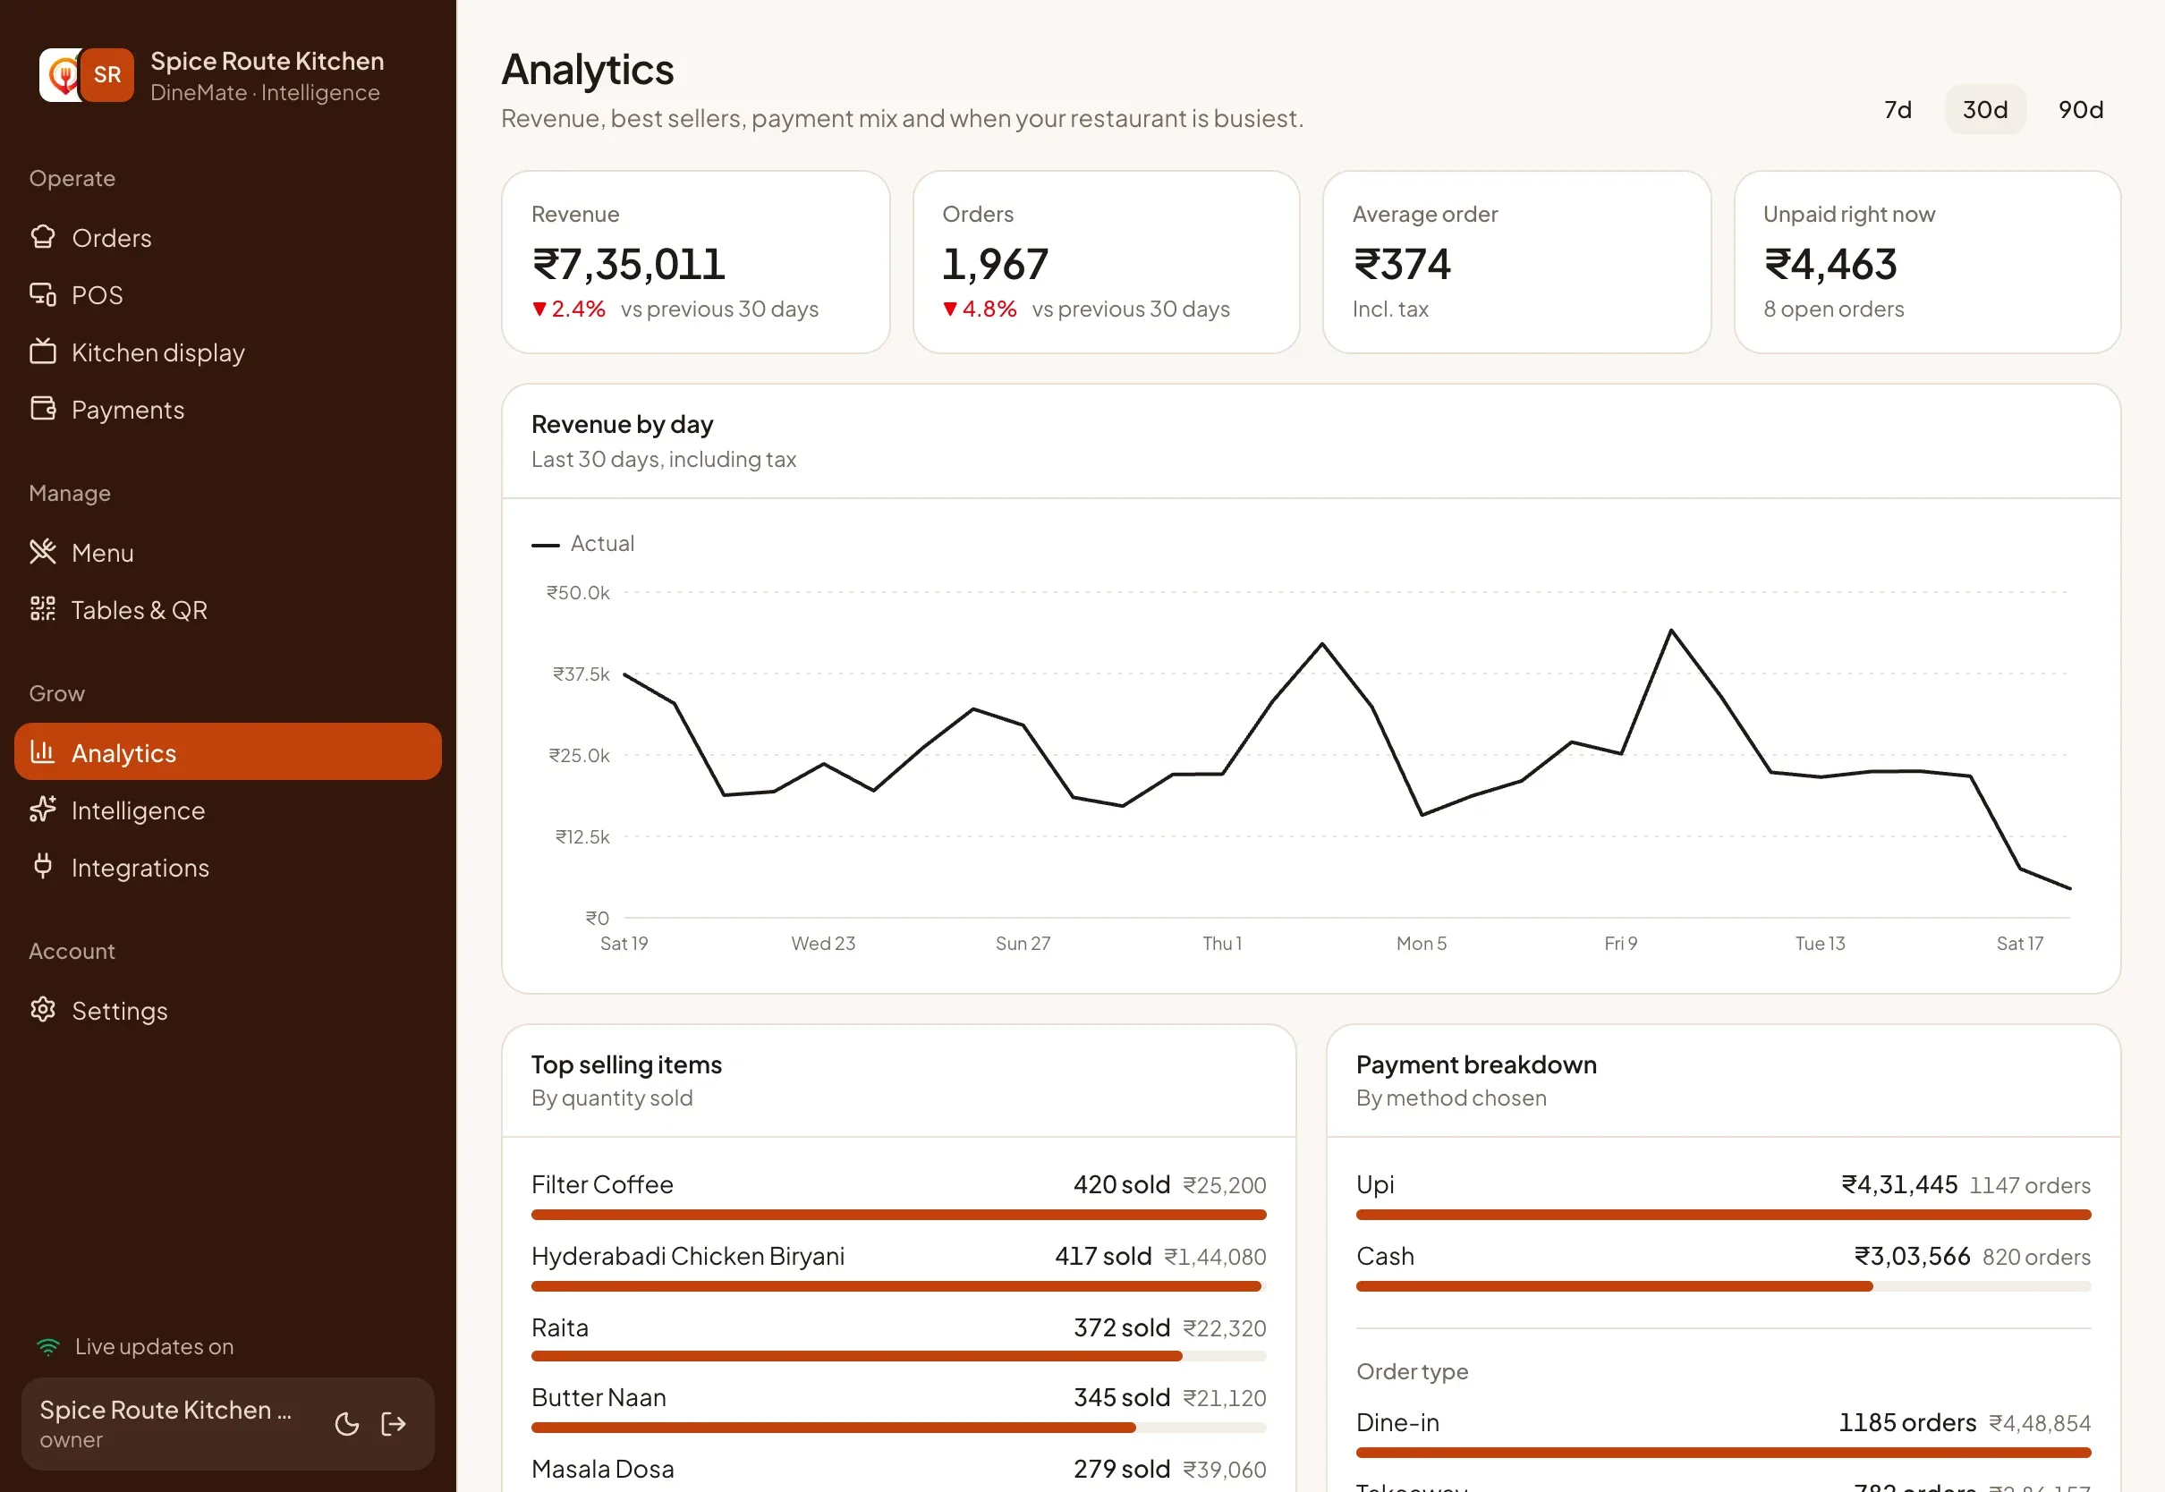Click the live updates wifi icon
The image size is (2165, 1492).
pyautogui.click(x=47, y=1347)
